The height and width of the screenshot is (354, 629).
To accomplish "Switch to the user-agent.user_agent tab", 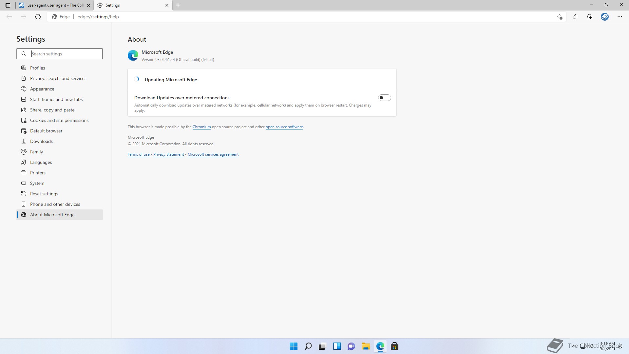I will [54, 5].
